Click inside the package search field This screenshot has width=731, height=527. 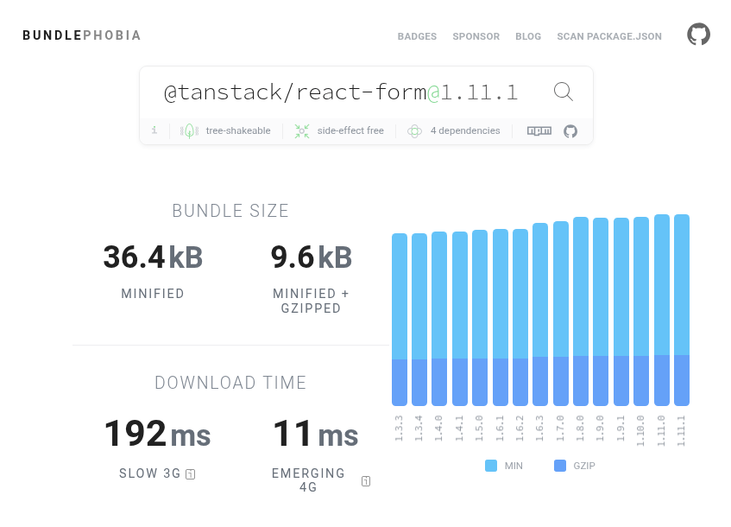[345, 91]
